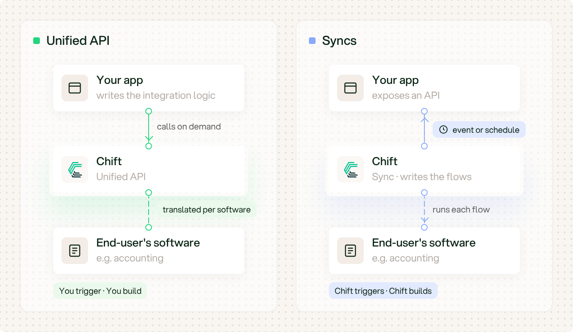Click the 'event or schedule' text
This screenshot has height=332, width=573.
[x=486, y=130]
